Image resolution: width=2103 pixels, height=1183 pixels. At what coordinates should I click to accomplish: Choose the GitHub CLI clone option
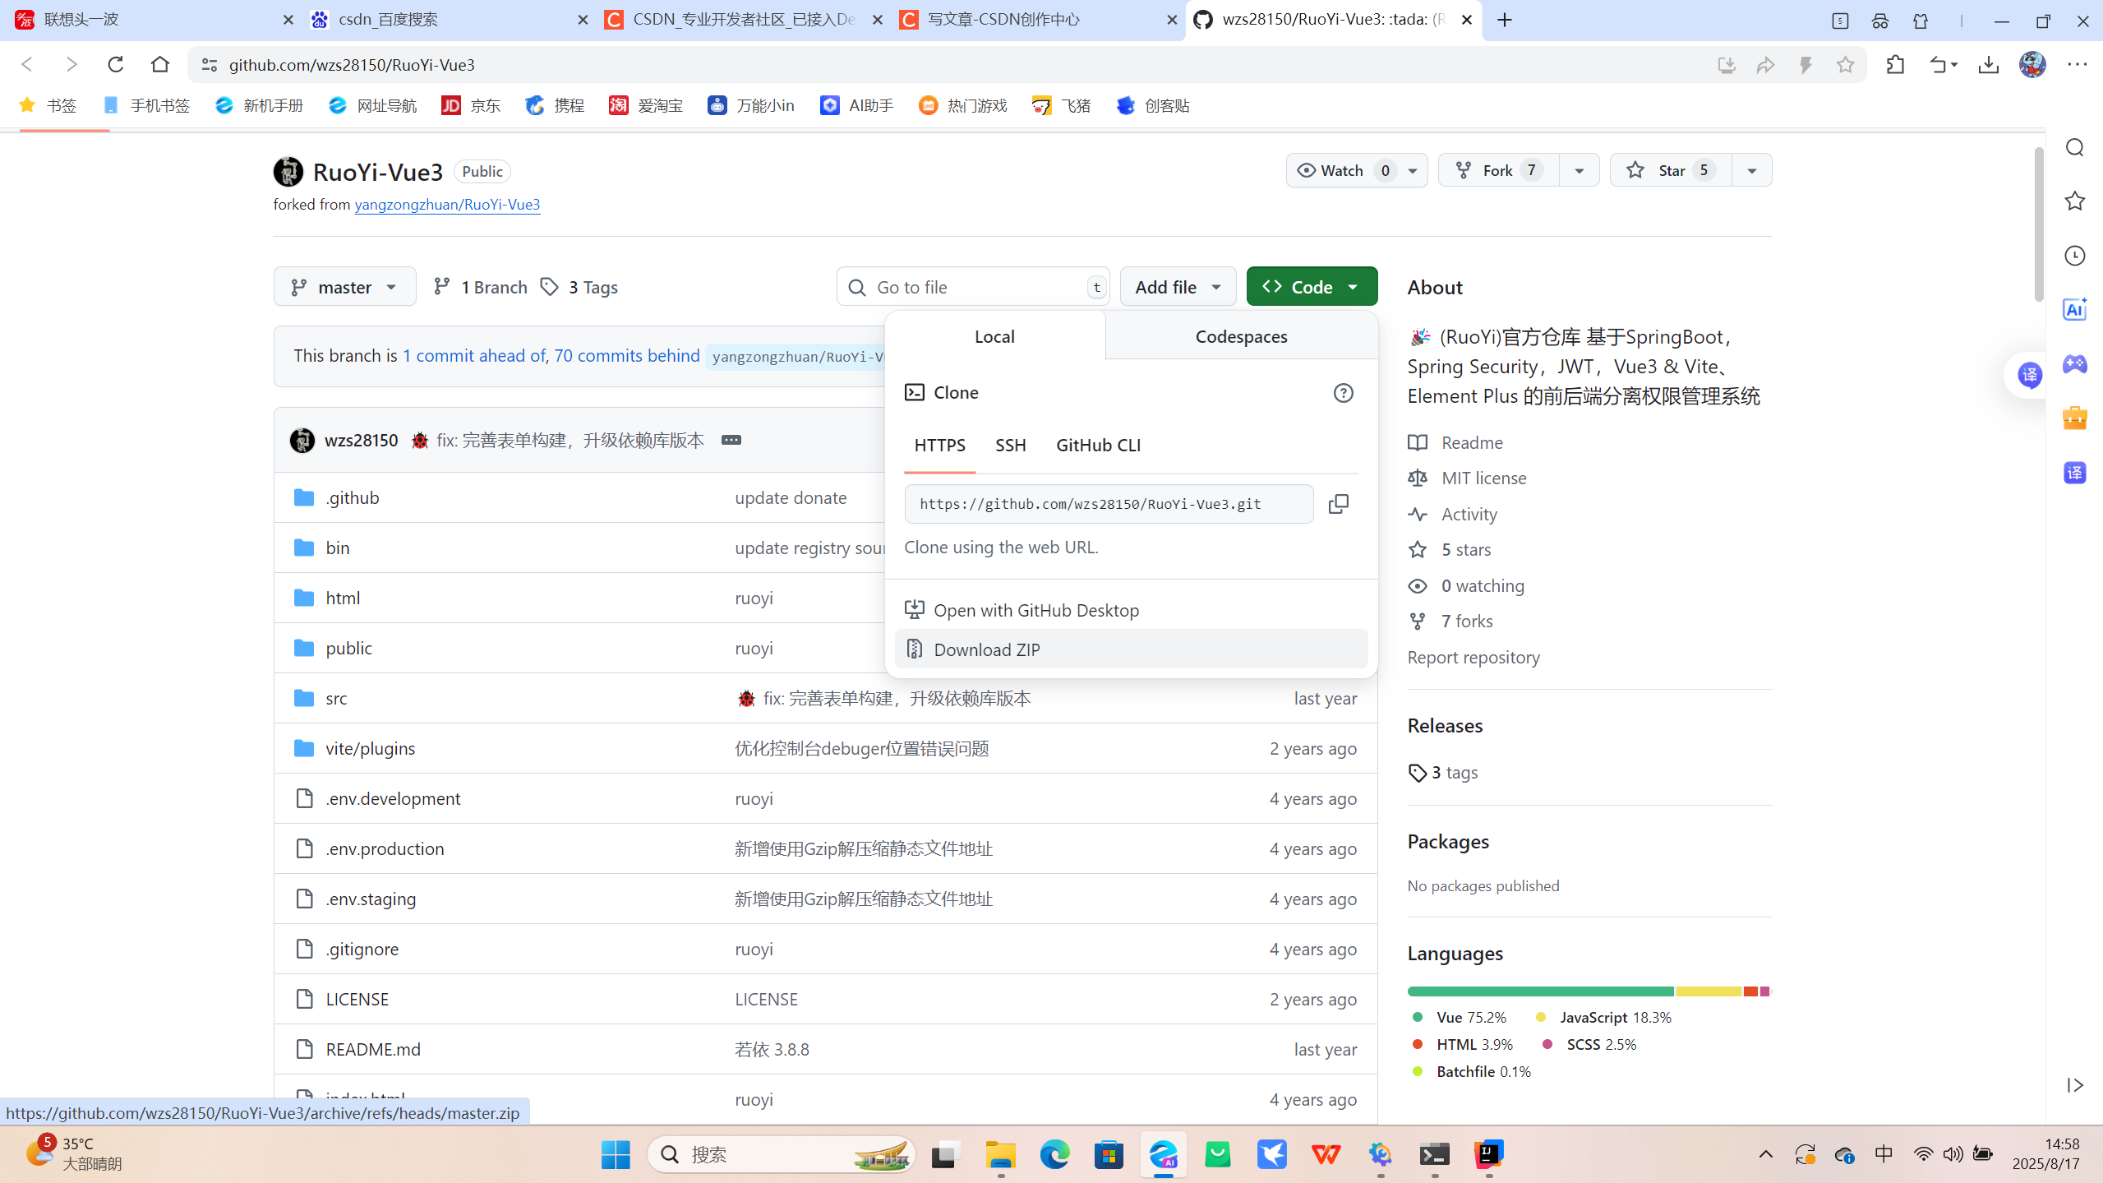tap(1098, 445)
